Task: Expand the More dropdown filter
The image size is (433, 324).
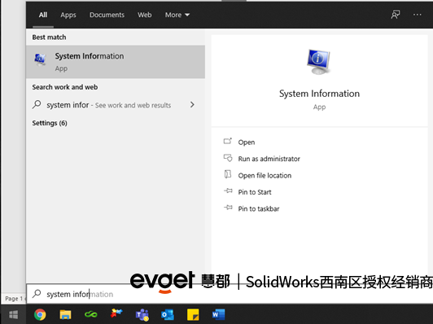Action: pos(177,15)
